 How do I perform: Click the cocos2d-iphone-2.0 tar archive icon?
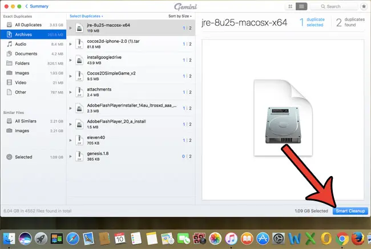point(79,44)
